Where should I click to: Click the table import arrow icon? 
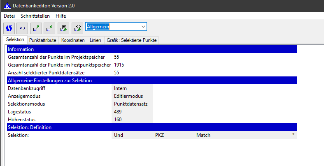[49, 28]
